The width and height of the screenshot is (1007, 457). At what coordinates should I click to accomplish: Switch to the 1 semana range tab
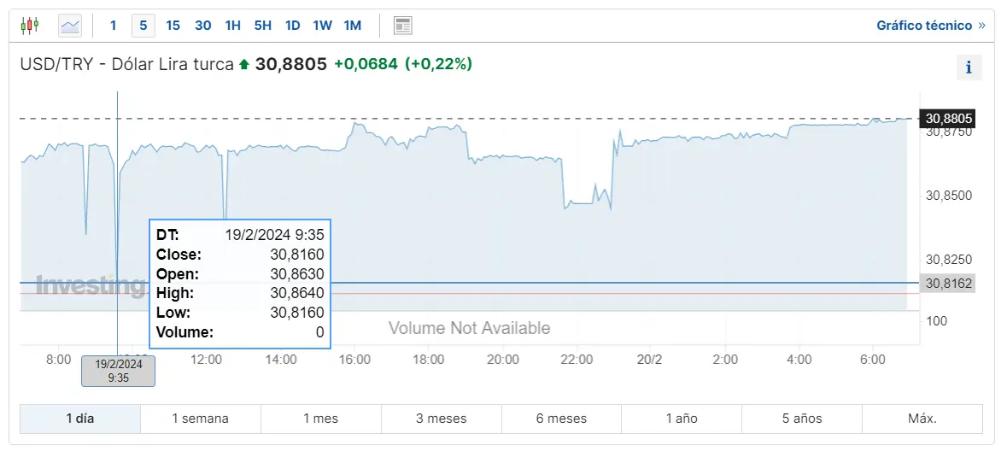tap(201, 419)
